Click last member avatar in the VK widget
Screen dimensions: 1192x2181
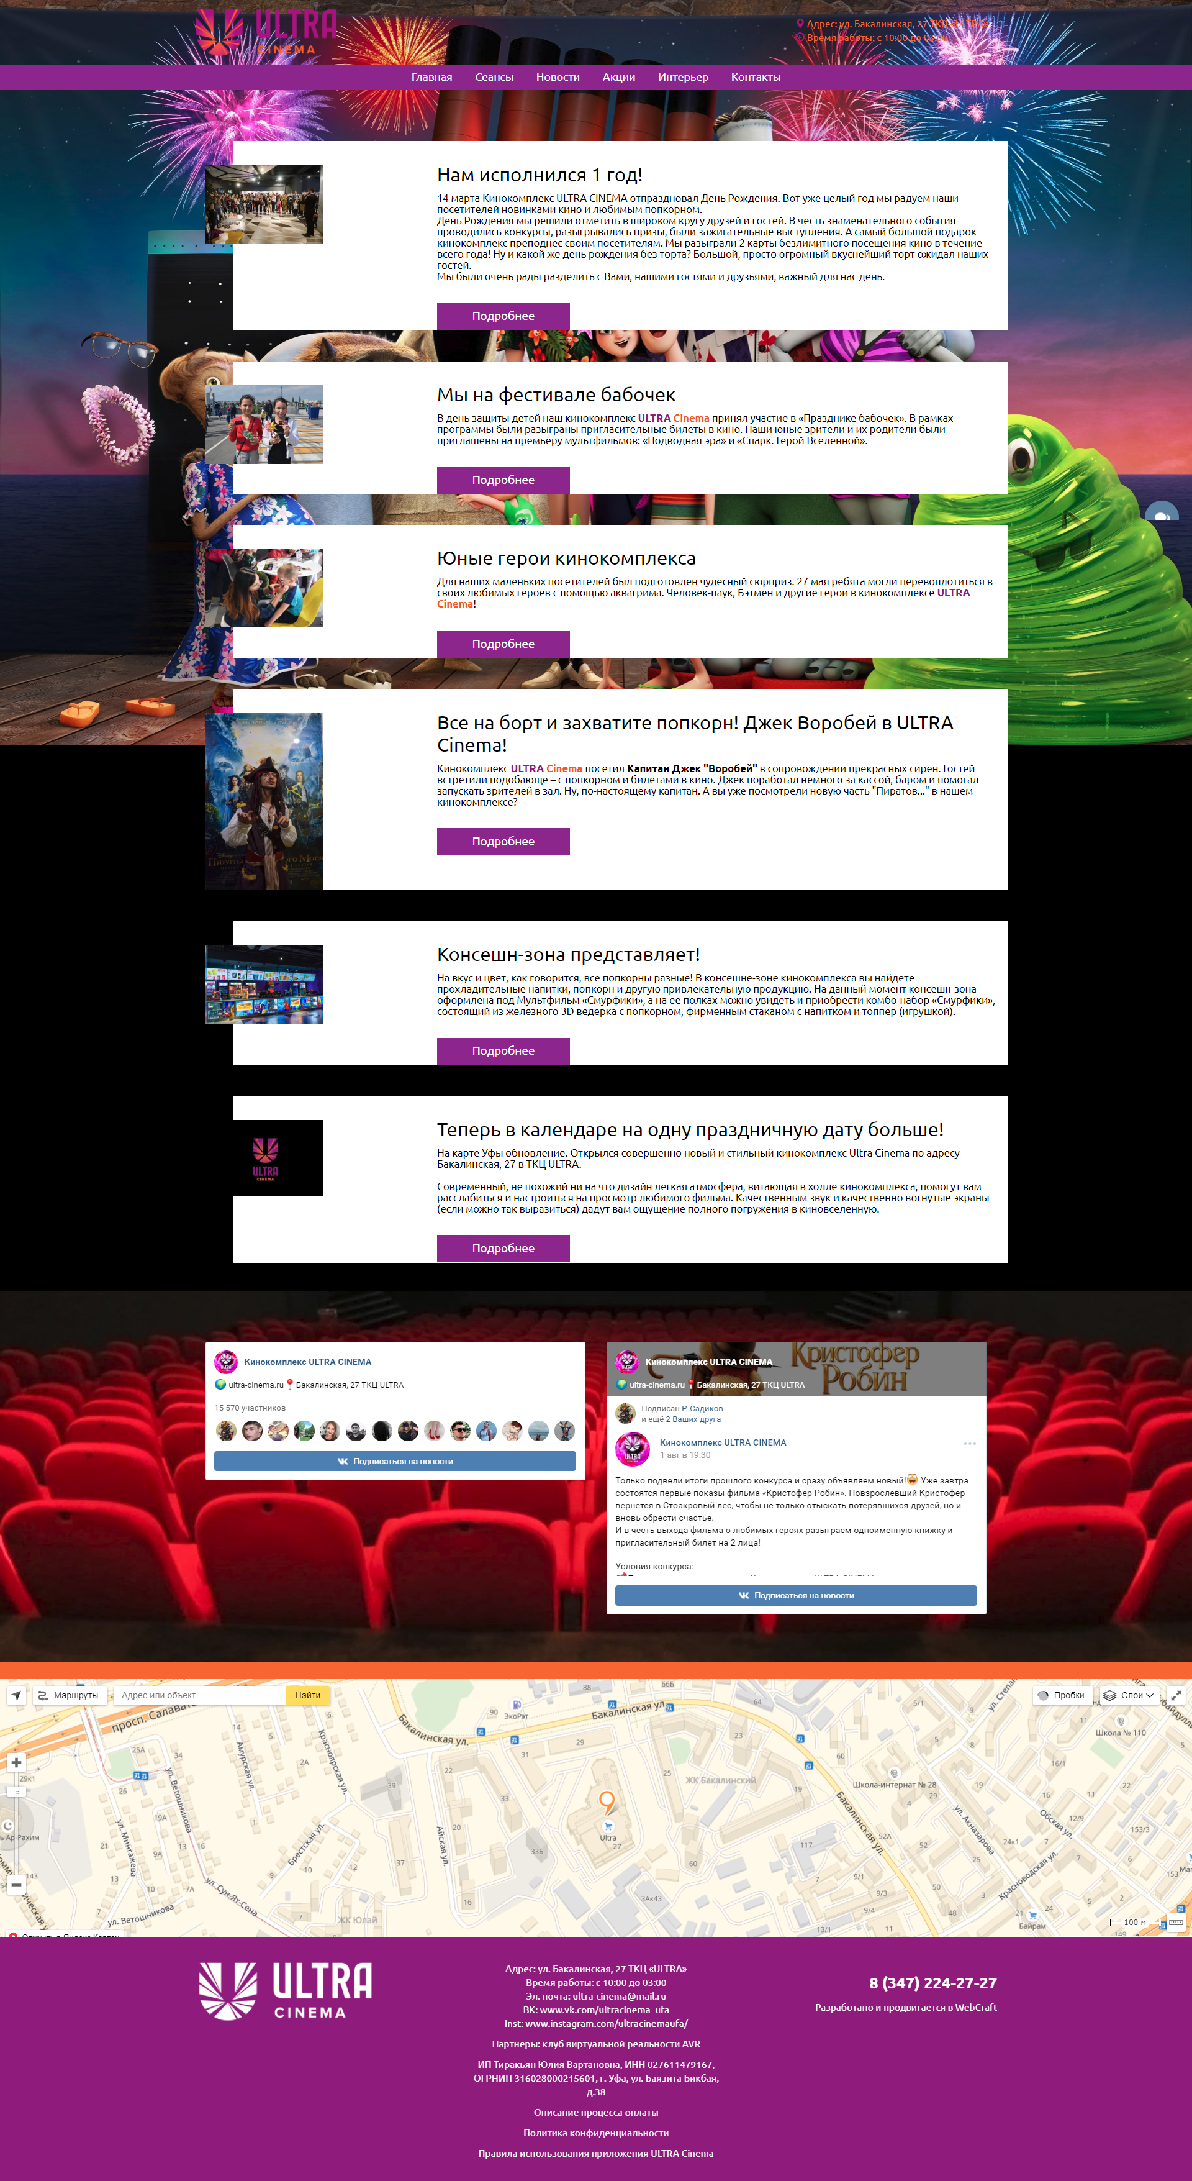point(564,1431)
